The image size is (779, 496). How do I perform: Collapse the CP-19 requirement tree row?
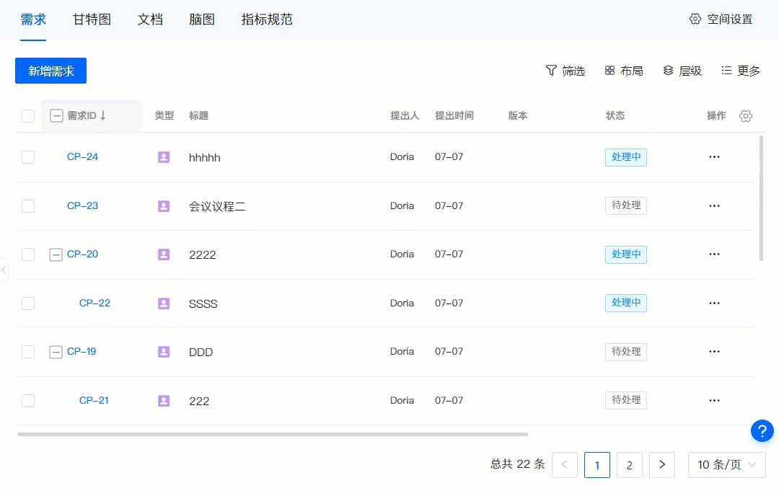click(56, 352)
